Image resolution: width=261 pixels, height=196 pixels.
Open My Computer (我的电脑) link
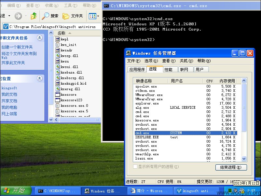pyautogui.click(x=9, y=107)
